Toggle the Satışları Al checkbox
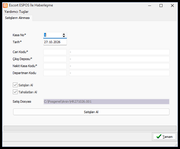This screenshot has width=180, height=149. tap(15, 85)
